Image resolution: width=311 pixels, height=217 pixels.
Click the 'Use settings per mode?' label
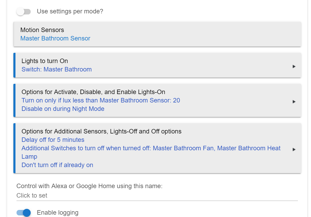tap(70, 11)
